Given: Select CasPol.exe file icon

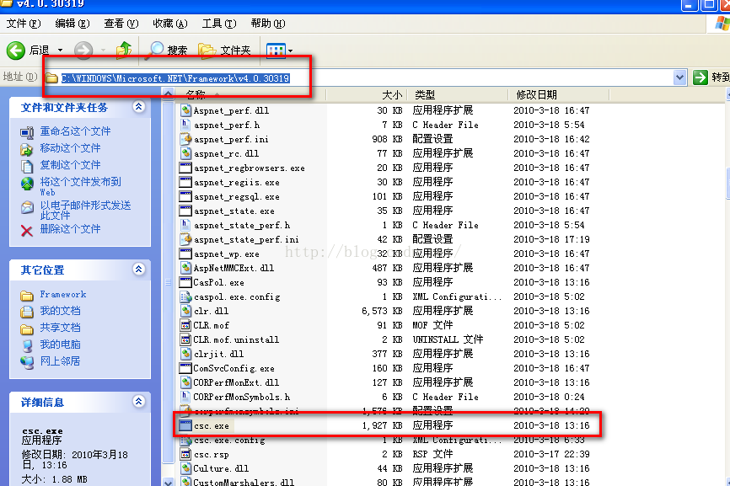Looking at the screenshot, I should click(x=185, y=282).
